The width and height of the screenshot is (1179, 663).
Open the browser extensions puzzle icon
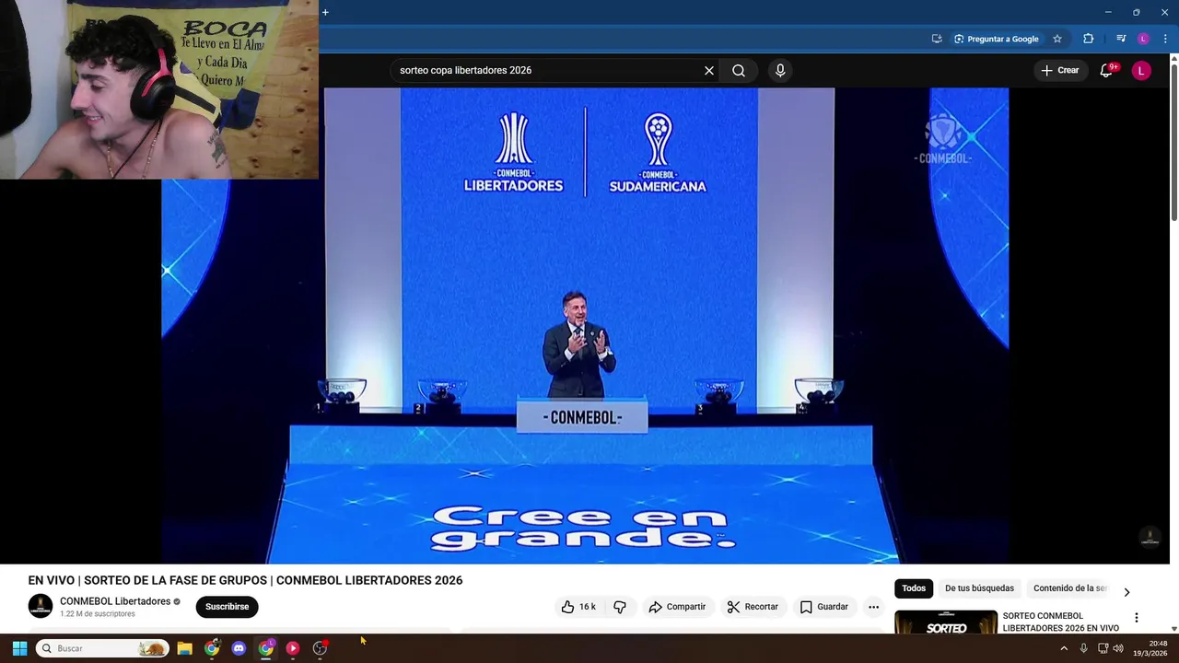pos(1089,39)
